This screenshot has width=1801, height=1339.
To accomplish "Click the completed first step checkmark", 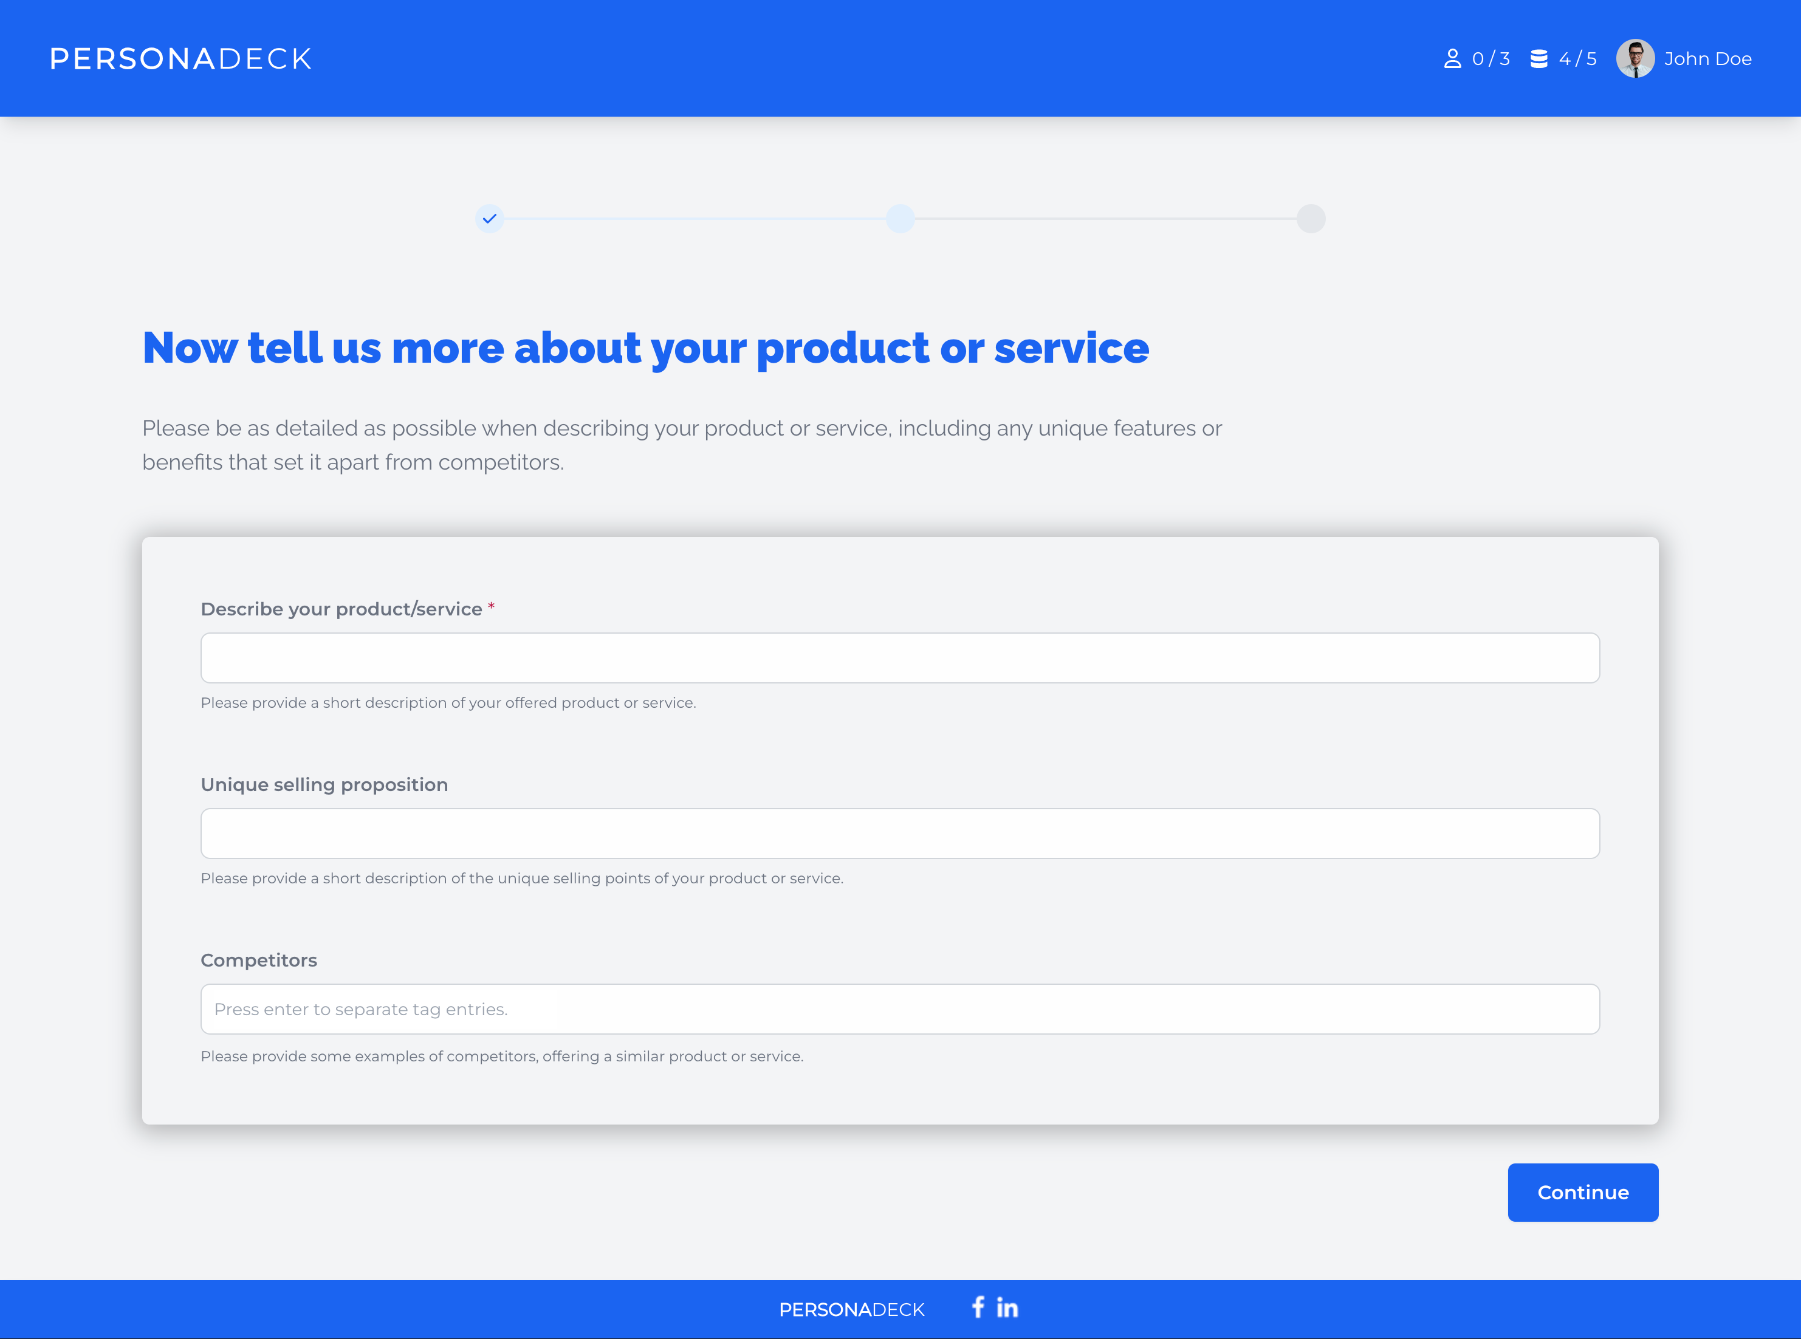I will 490,219.
